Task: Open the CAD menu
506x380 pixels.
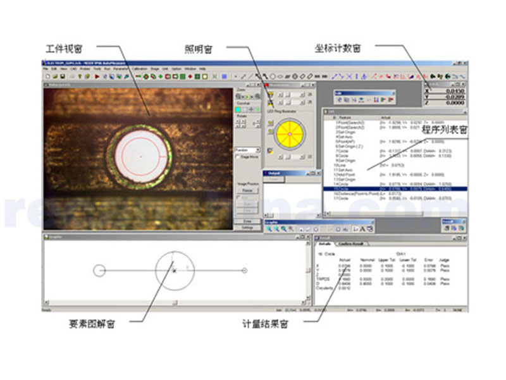Action: tap(73, 69)
